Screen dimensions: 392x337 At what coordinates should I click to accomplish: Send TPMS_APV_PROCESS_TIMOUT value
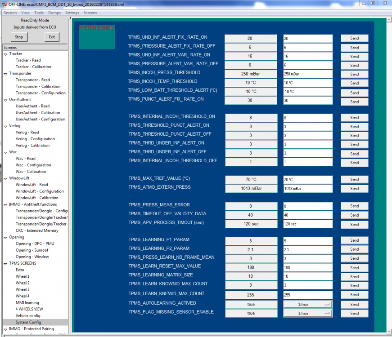pos(354,224)
